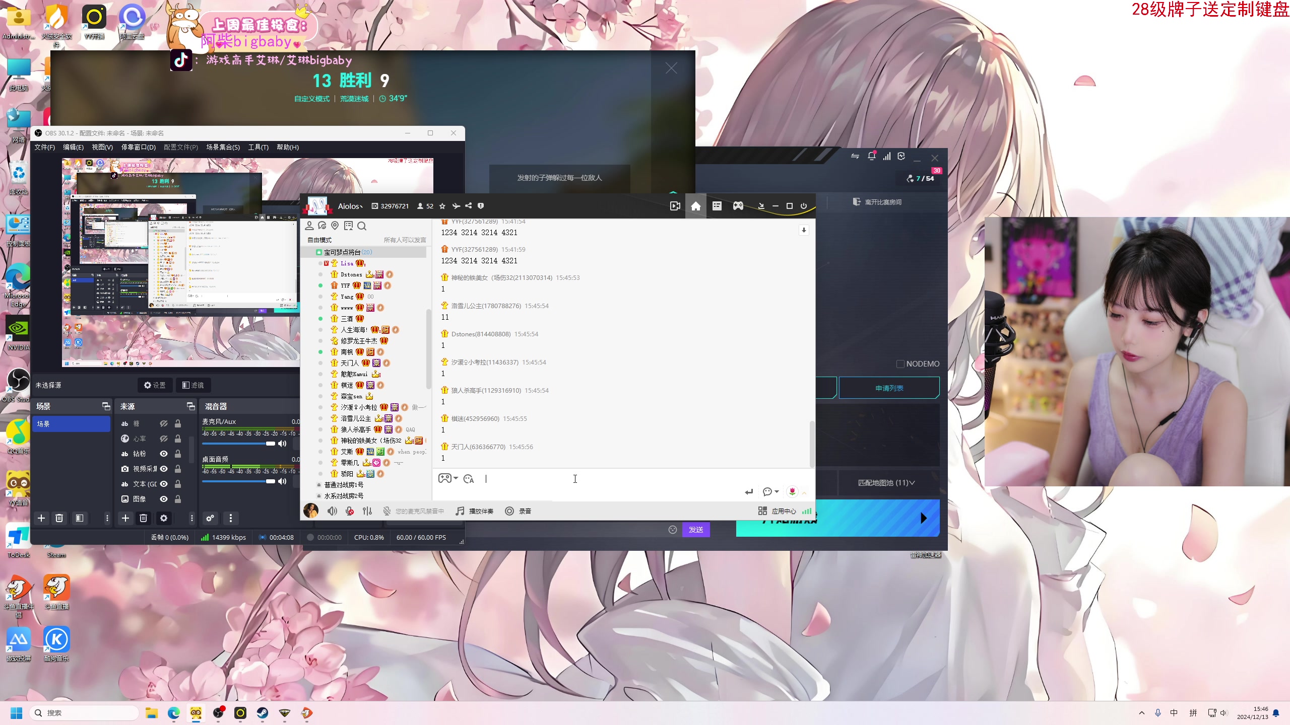Open OBS 文件(F) menu
The image size is (1290, 725).
pyautogui.click(x=44, y=147)
